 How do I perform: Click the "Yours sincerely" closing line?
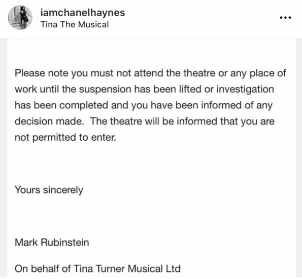click(49, 190)
